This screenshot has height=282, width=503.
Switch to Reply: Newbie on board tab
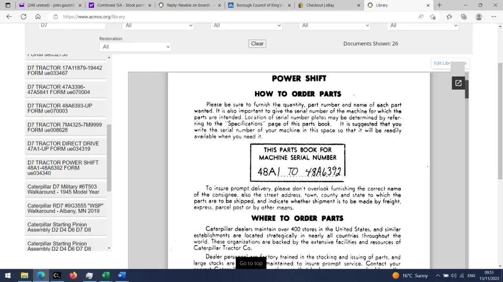pos(190,5)
